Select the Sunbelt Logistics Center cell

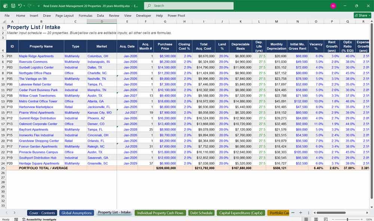[x=41, y=68]
